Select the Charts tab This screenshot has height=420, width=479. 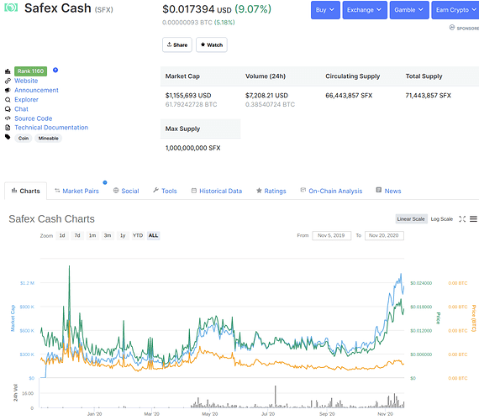coord(26,191)
